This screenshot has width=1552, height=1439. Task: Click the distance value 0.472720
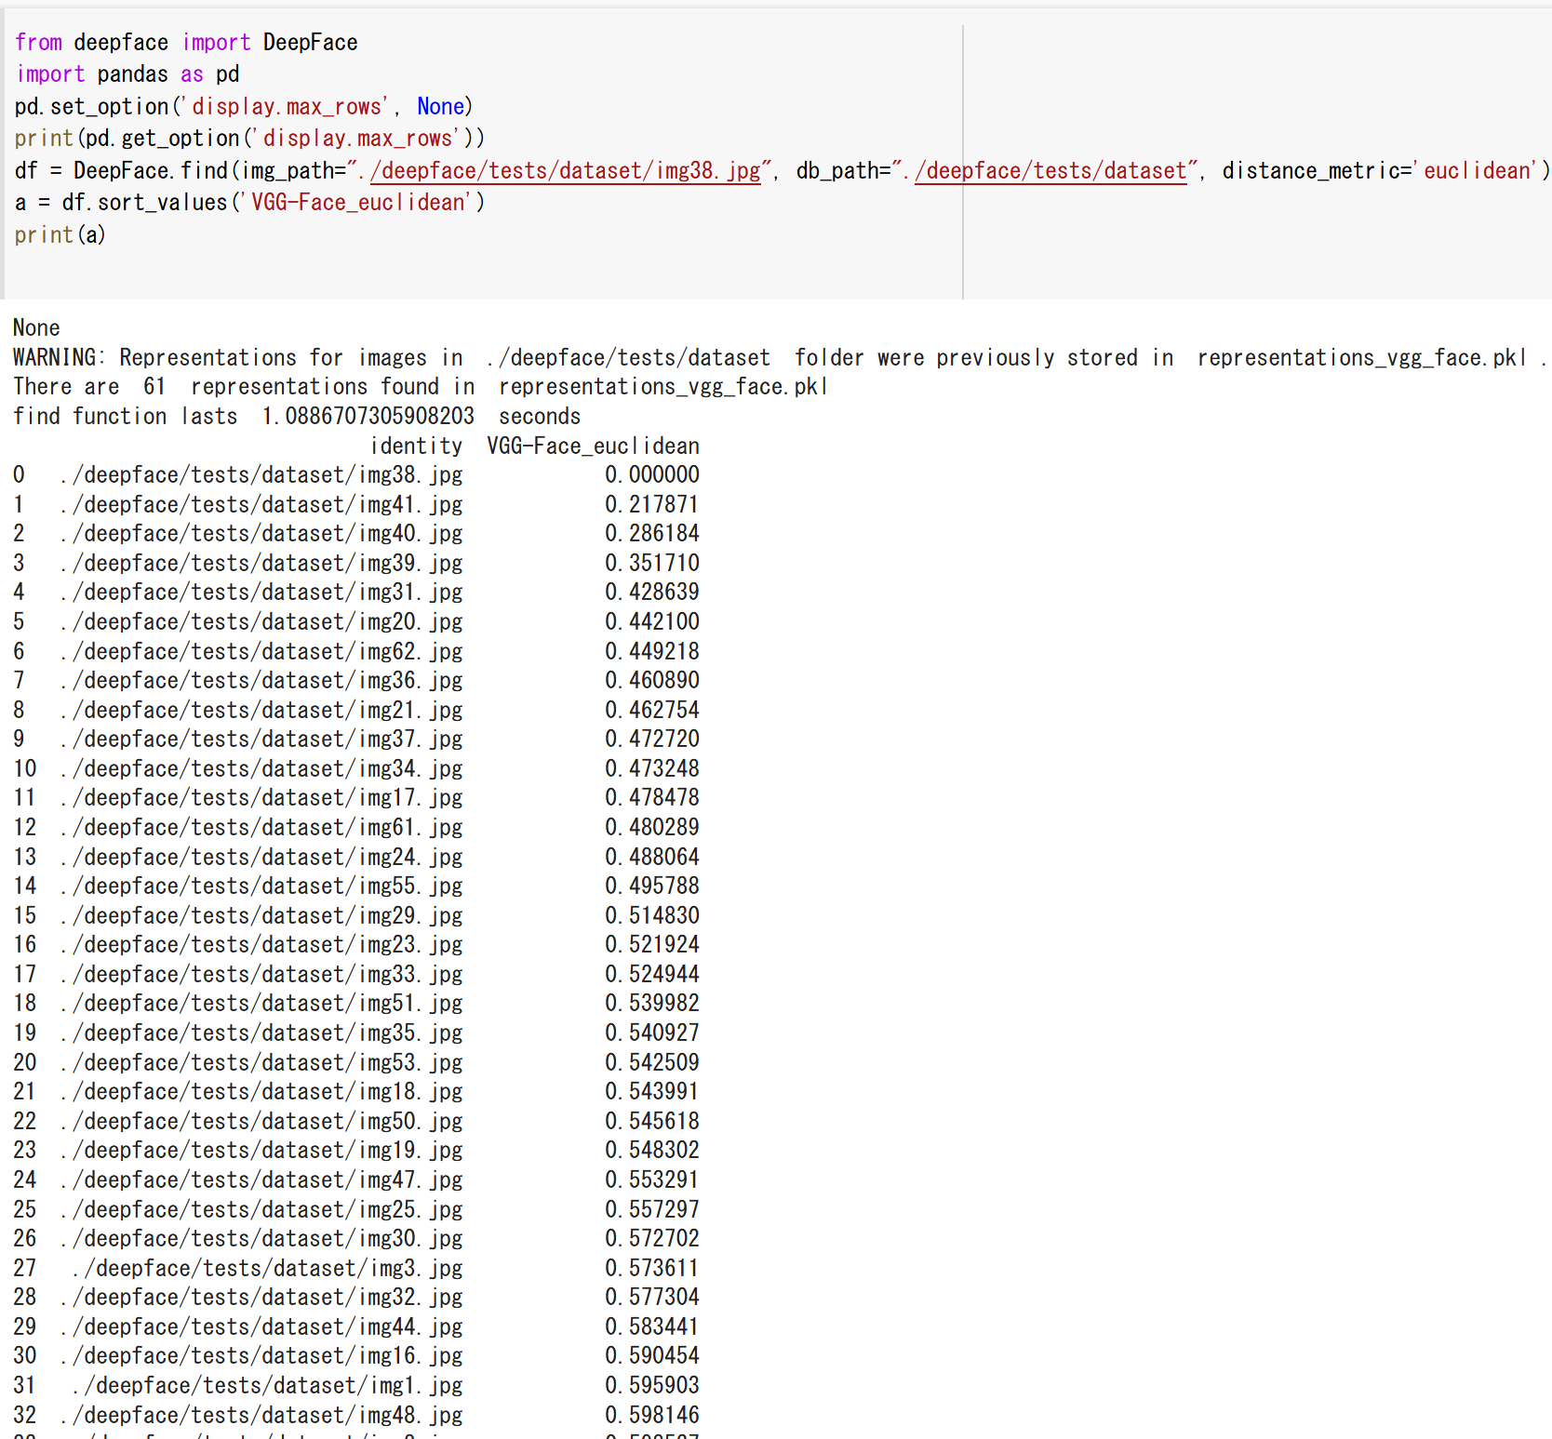tap(652, 739)
